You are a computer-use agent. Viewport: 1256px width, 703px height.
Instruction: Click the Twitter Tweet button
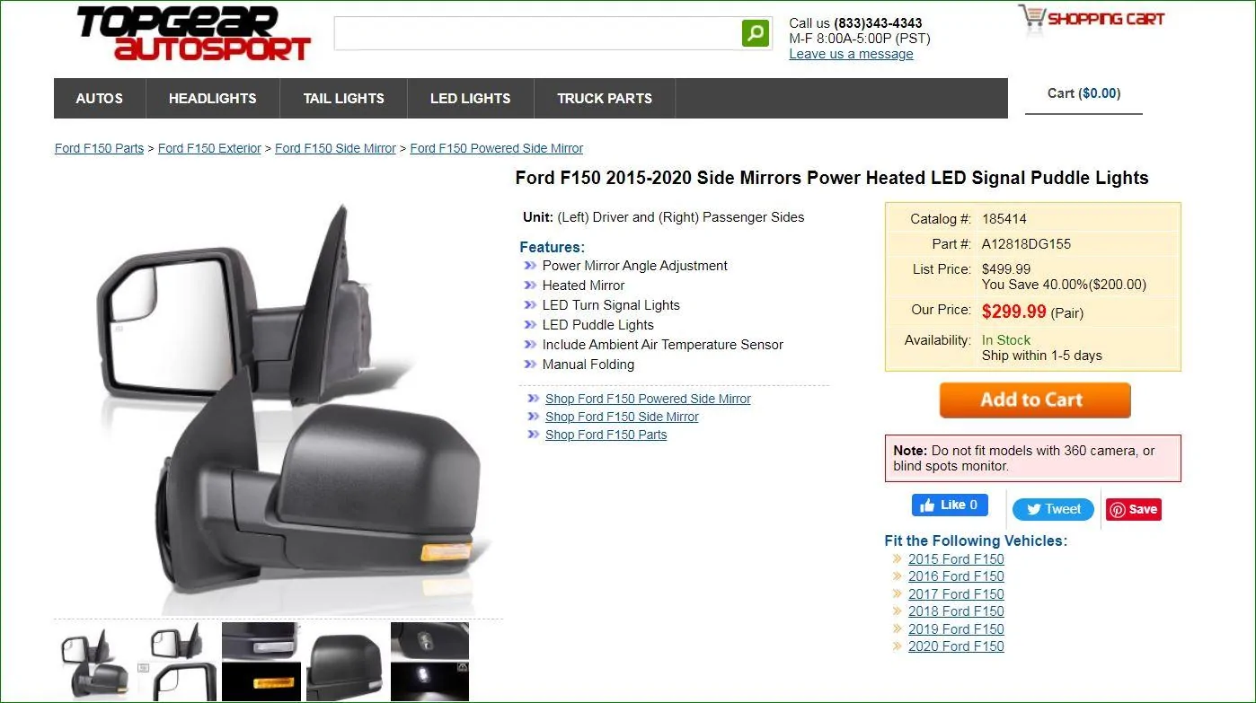pyautogui.click(x=1053, y=509)
